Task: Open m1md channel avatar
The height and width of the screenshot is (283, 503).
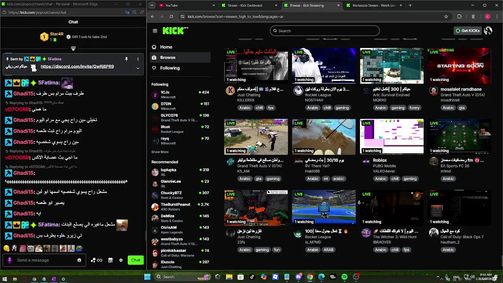Action: coord(434,162)
